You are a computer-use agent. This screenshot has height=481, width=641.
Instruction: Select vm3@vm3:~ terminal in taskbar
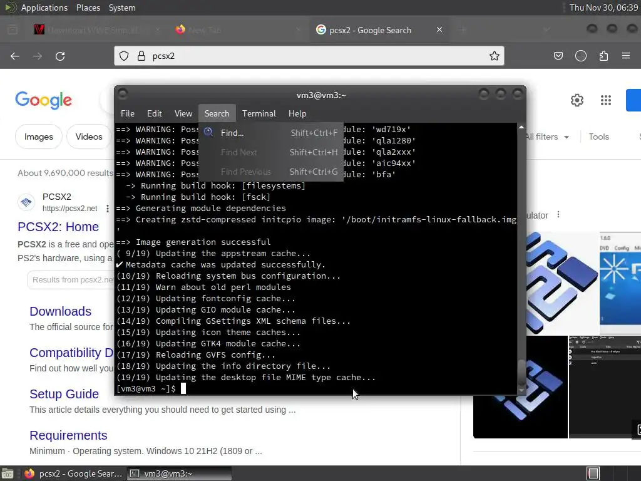[x=179, y=473]
